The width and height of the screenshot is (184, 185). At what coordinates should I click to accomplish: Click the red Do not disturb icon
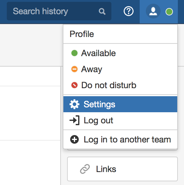[x=74, y=85]
